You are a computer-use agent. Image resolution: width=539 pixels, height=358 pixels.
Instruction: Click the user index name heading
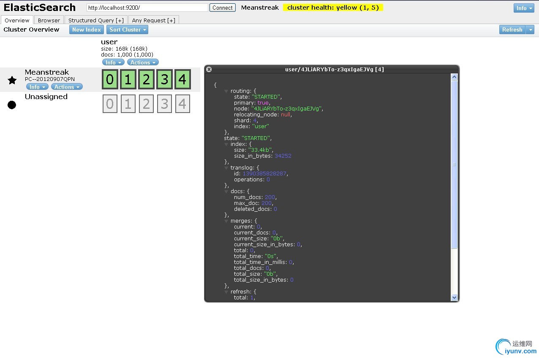coord(109,42)
